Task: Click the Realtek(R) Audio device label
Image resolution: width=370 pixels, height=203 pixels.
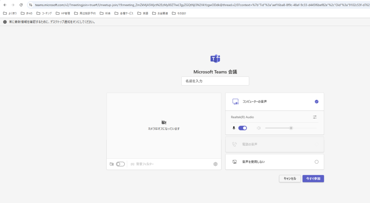Action: pos(242,117)
